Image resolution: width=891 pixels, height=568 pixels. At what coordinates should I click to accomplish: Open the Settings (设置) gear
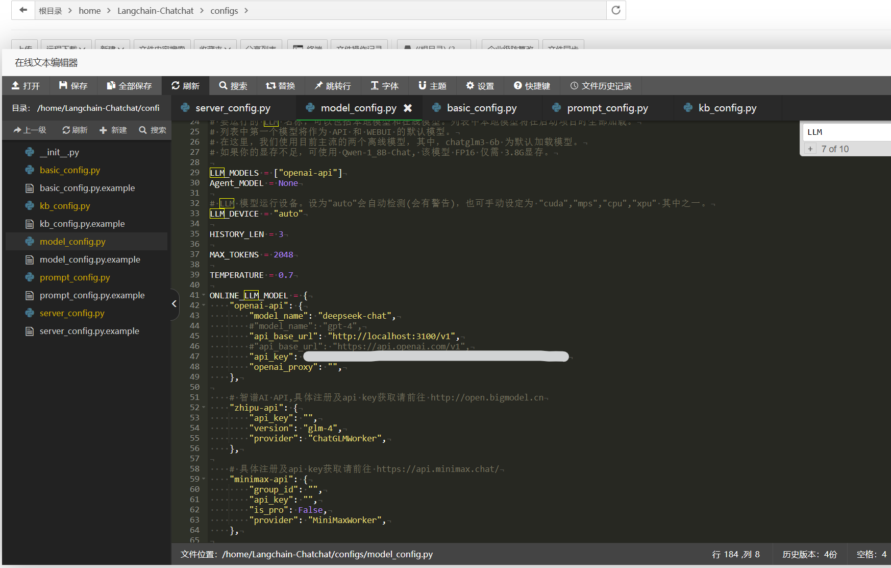pyautogui.click(x=480, y=86)
